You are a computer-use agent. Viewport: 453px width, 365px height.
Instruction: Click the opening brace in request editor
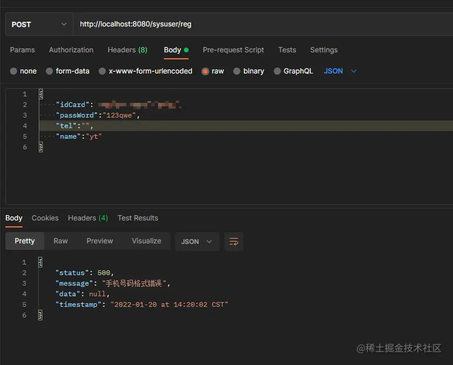41,94
